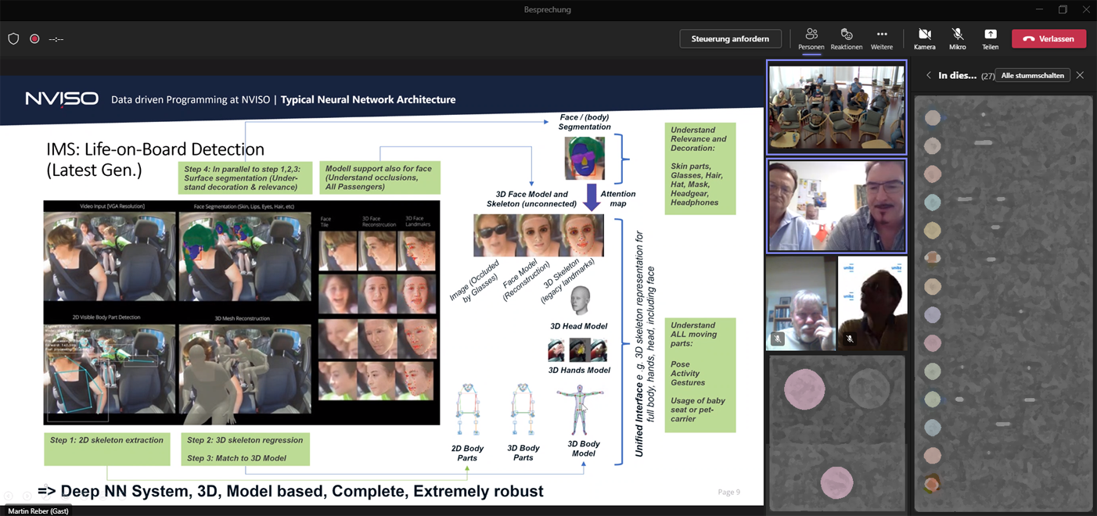Screen dimensions: 1097x516
Task: Close the participants side panel
Action: (x=1080, y=76)
